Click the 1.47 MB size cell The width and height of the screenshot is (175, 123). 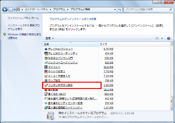point(108,108)
